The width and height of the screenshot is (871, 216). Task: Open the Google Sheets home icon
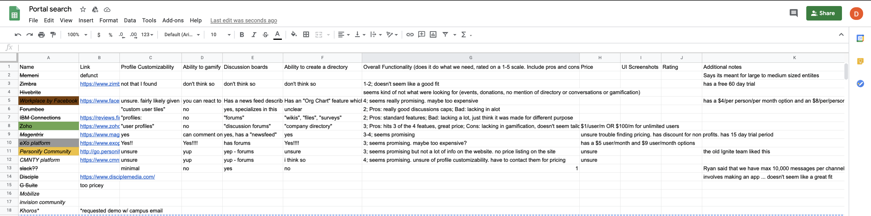[14, 14]
